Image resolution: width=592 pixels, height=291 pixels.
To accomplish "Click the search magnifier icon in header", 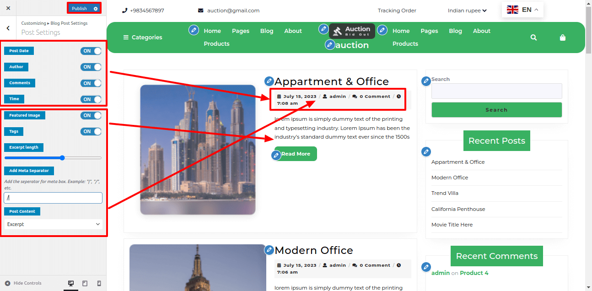I will [533, 38].
